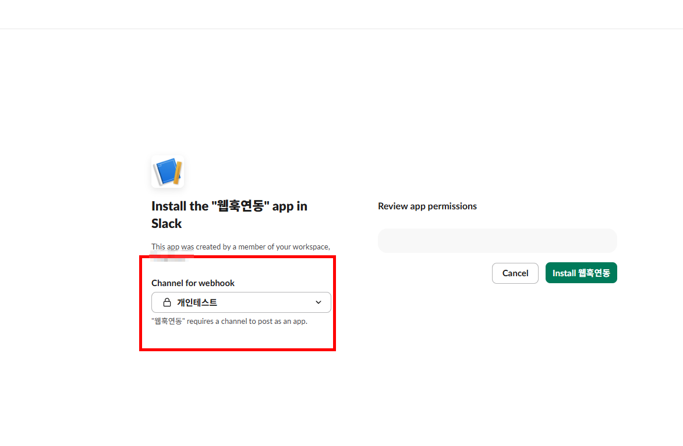Click the Install the 웹훅연동 app heading
This screenshot has height=446, width=683.
click(229, 215)
